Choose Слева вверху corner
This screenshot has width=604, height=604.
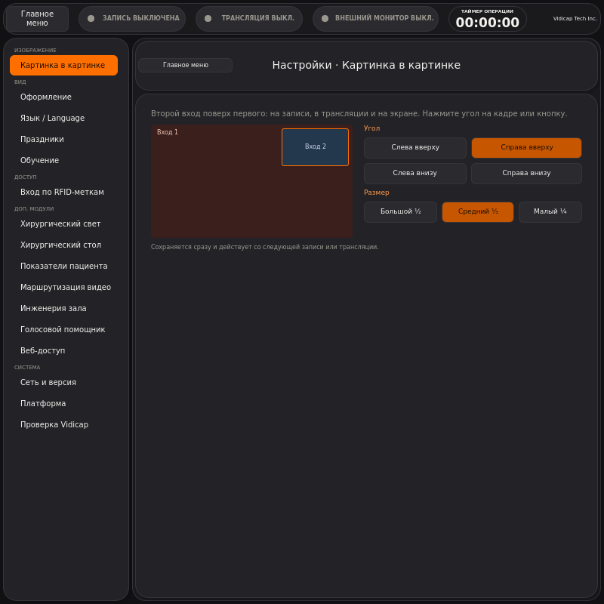415,147
